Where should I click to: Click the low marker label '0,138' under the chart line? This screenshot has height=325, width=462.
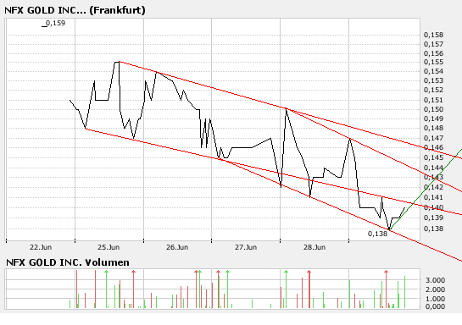pos(378,234)
